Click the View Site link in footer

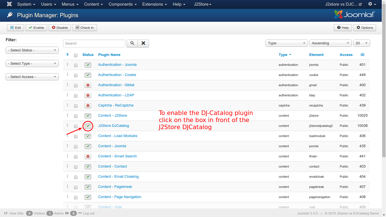click(x=14, y=213)
